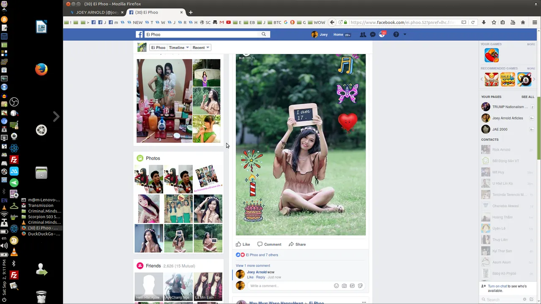541x304 pixels.
Task: Open 'Ei Phoo and 7 others' reactions list
Action: click(x=262, y=255)
